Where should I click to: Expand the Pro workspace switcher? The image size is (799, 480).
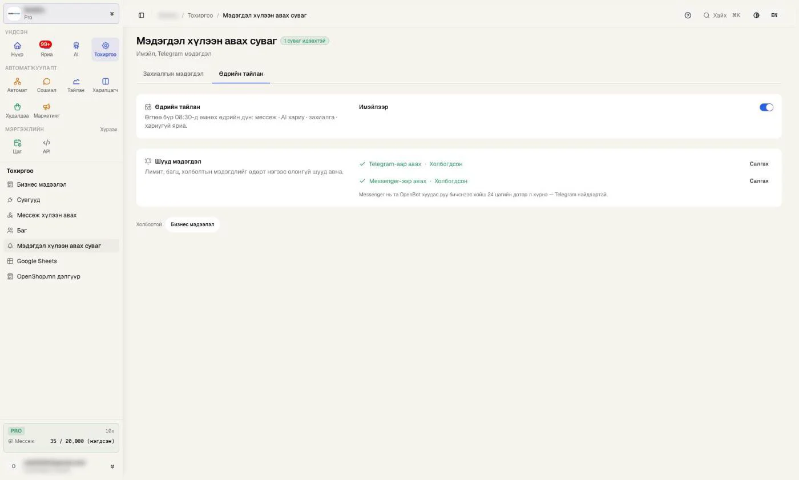pos(61,14)
